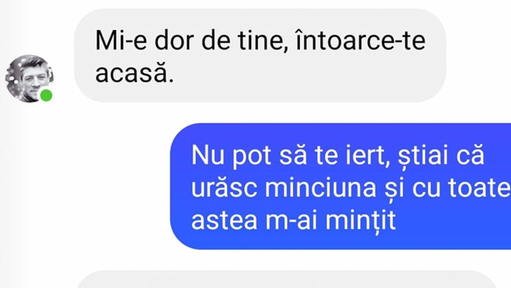The width and height of the screenshot is (511, 288).
Task: Select the blue reply 'Nu pot să te iert'
Action: tap(341, 186)
